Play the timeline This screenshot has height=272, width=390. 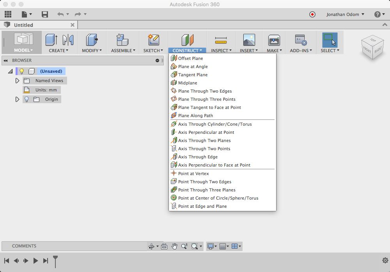pos(35,261)
